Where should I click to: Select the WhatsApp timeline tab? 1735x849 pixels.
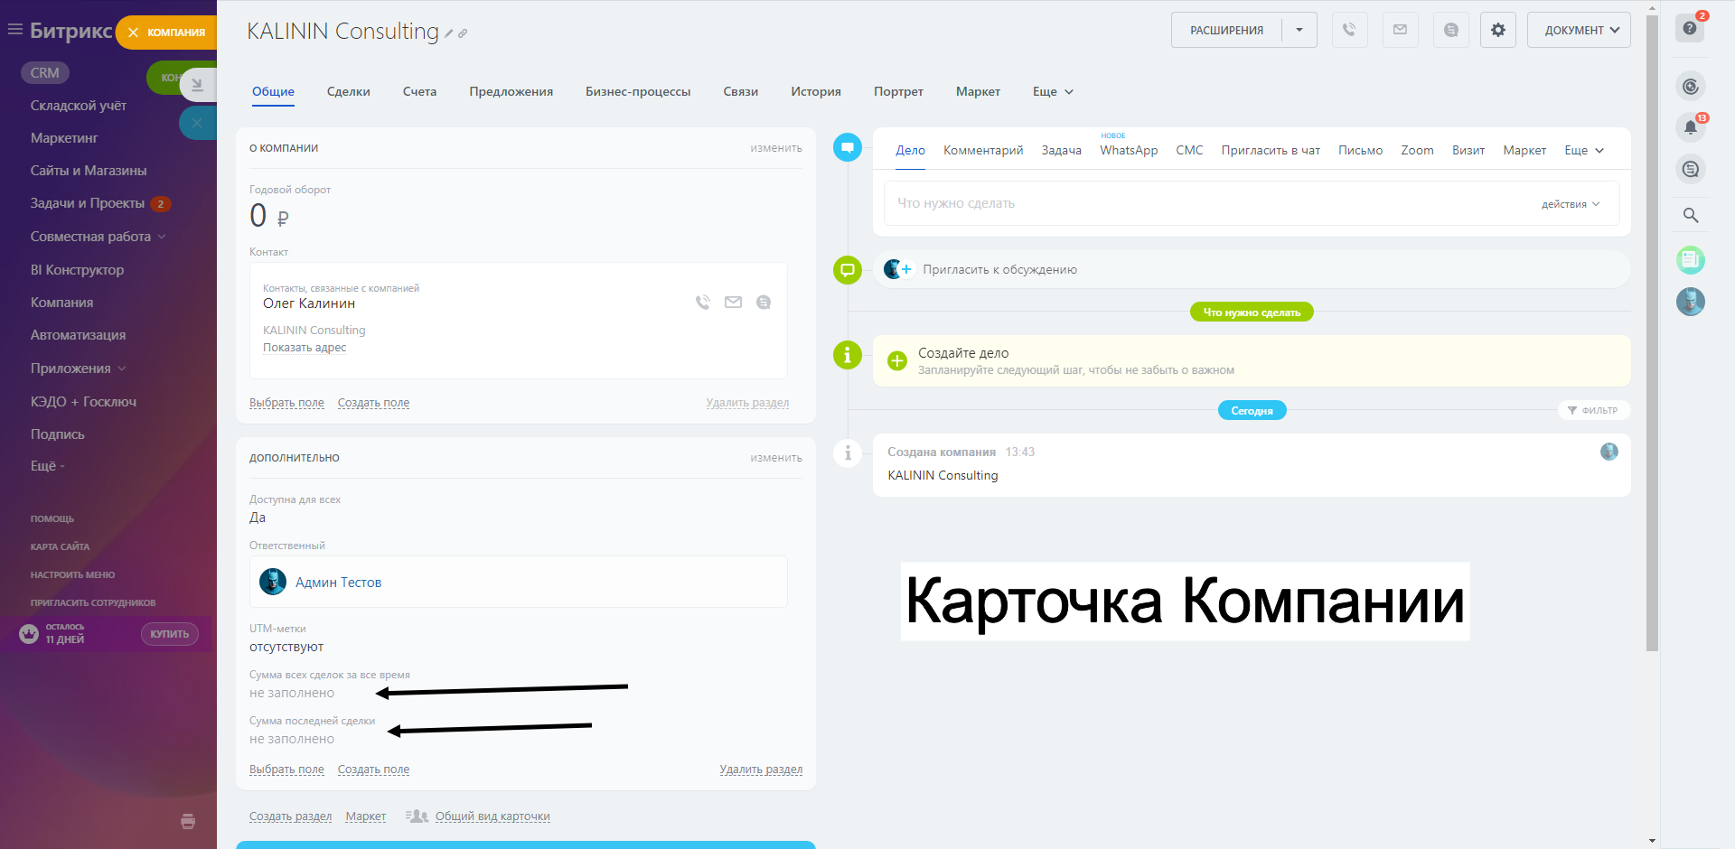click(1129, 150)
